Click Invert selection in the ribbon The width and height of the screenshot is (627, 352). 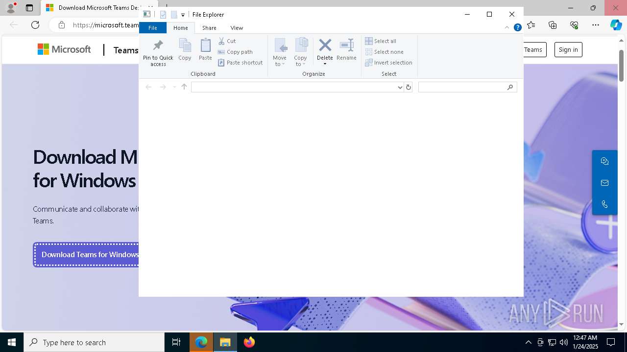click(388, 63)
